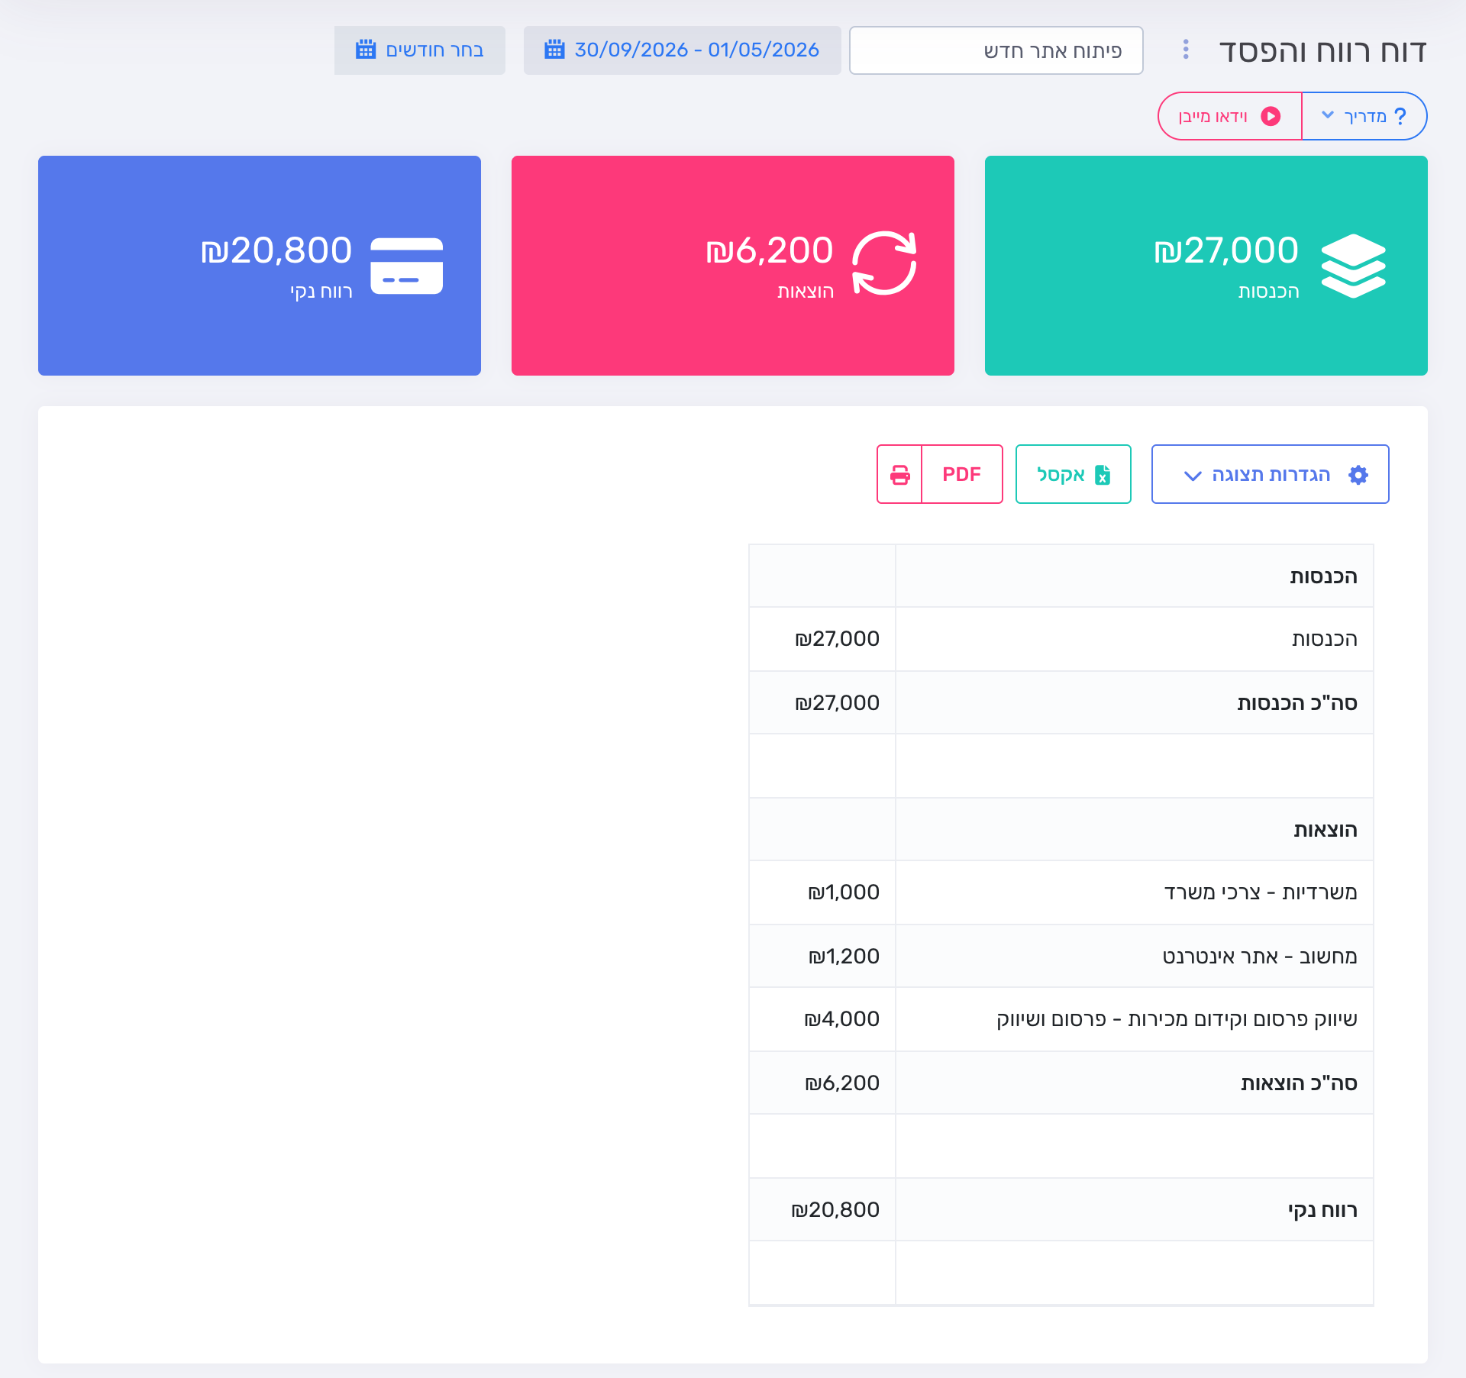This screenshot has height=1378, width=1466.
Task: Click the layers icon on income card
Action: pyautogui.click(x=1353, y=266)
